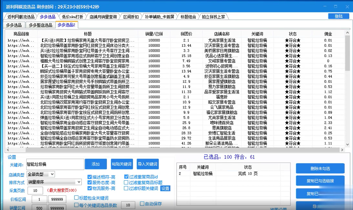The height and width of the screenshot is (210, 353).
Task: Toggle the 自动保存 checkbox
Action: point(142,204)
